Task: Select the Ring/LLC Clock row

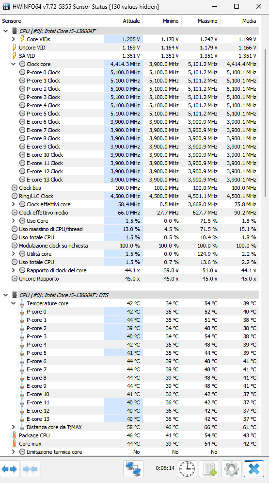Action: (129, 196)
